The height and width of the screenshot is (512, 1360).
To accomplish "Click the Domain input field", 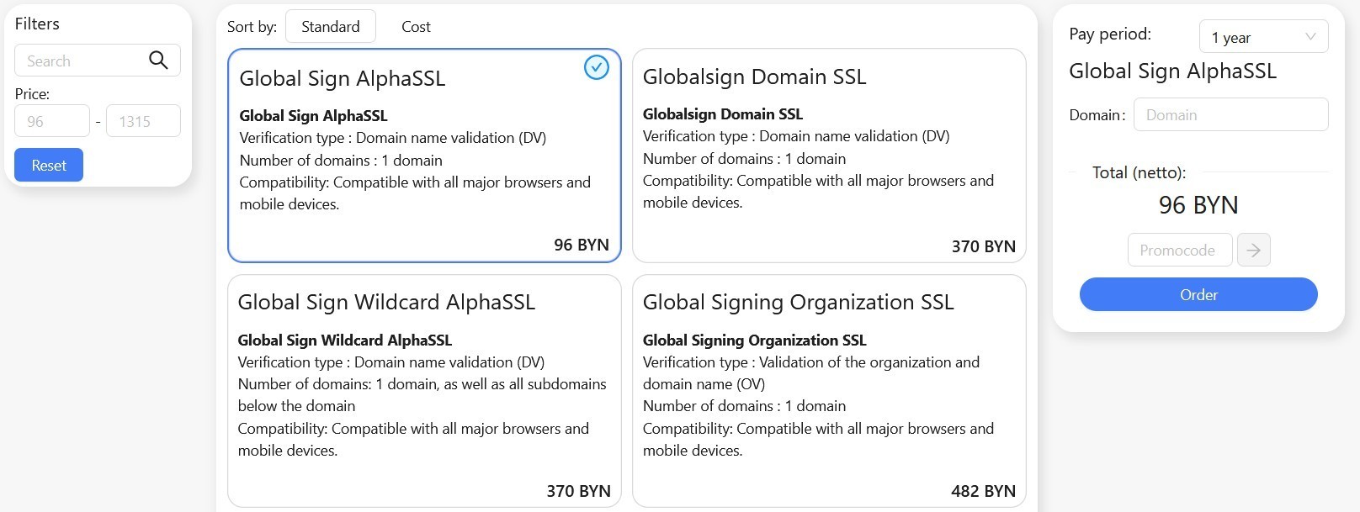I will [1230, 114].
